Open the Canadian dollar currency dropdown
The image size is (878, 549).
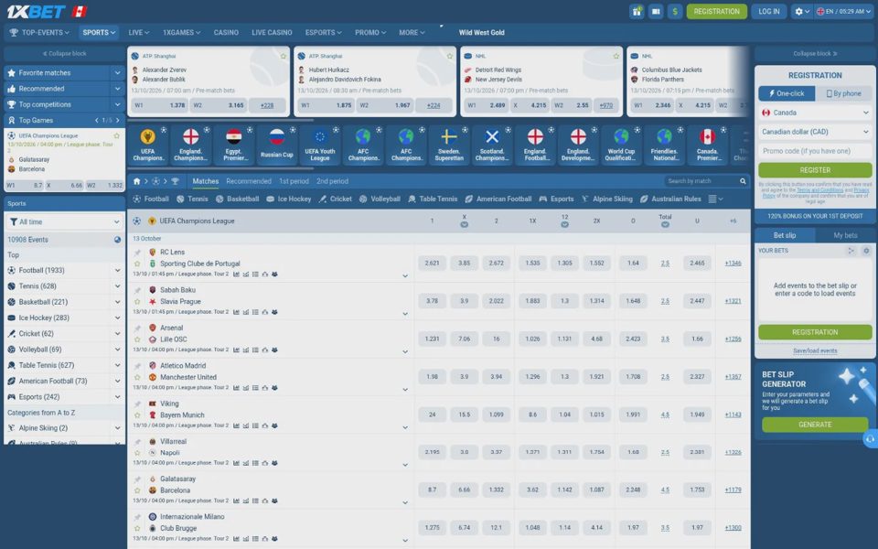(x=815, y=132)
